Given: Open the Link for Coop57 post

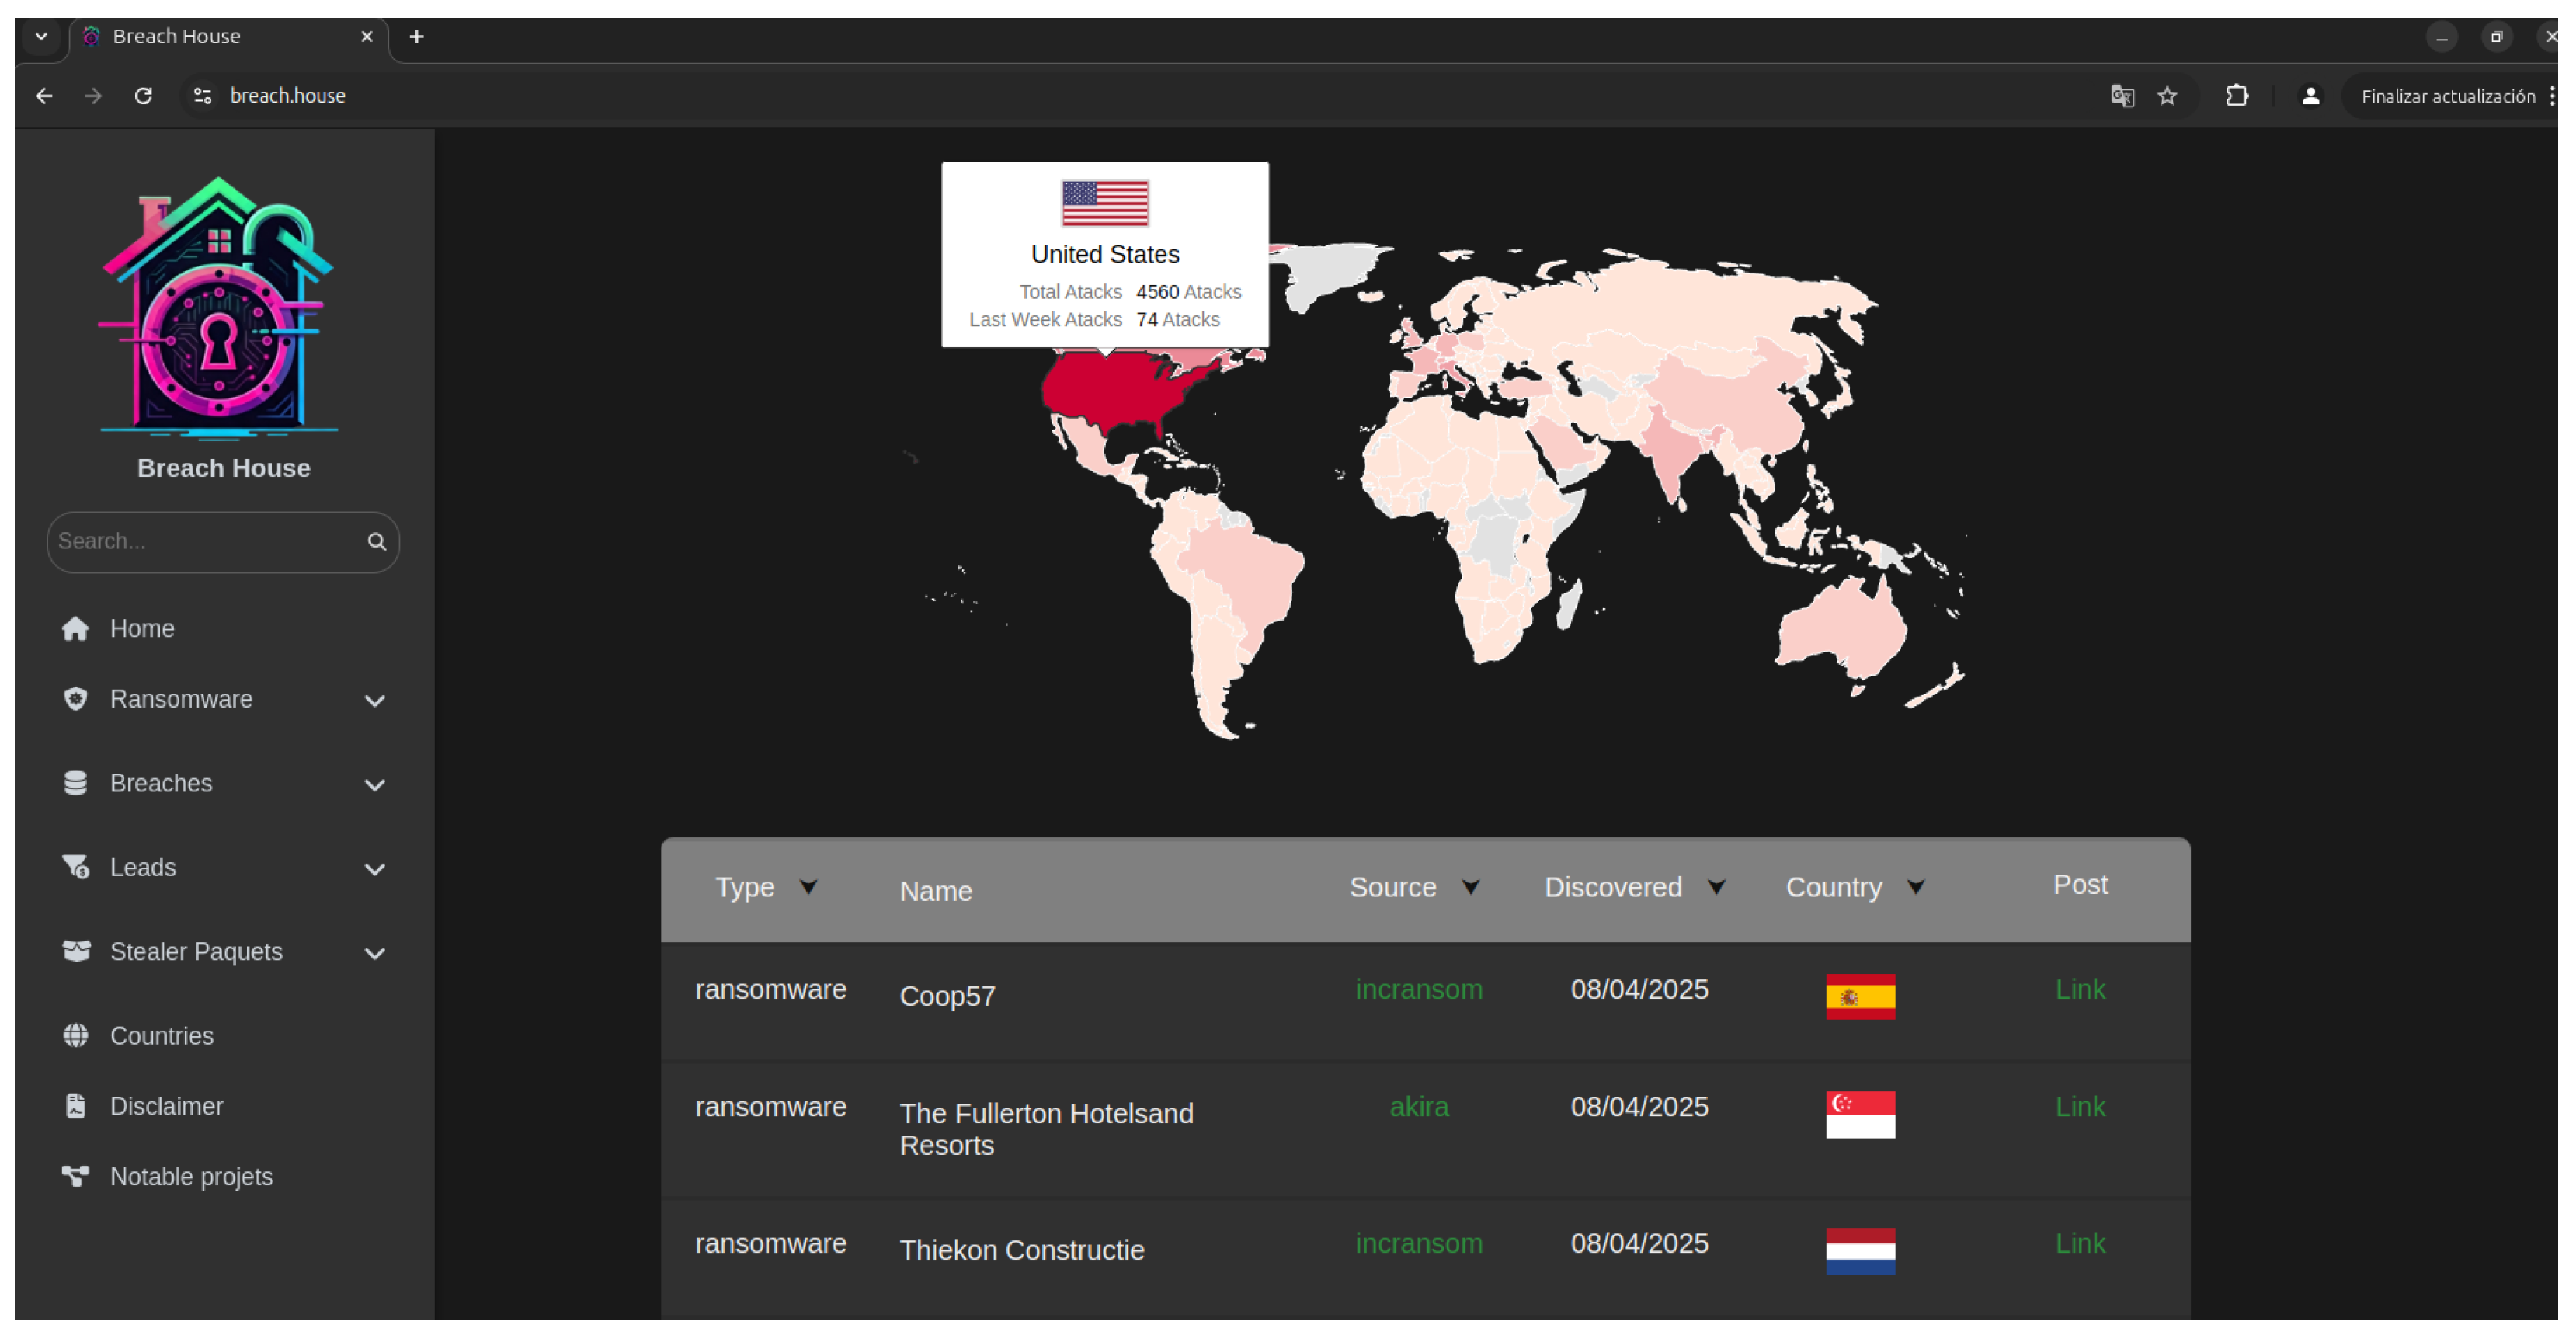Looking at the screenshot, I should coord(2079,990).
